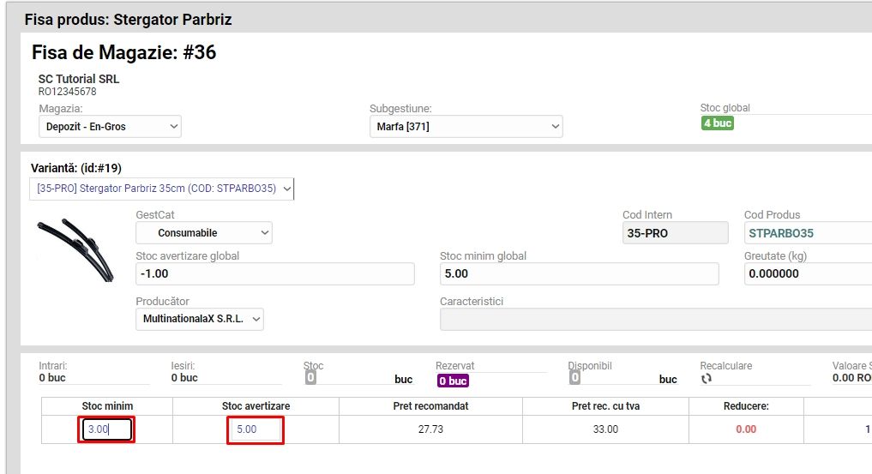Image resolution: width=872 pixels, height=474 pixels.
Task: Click the Pret recomandat 27.73 cell
Action: [430, 429]
